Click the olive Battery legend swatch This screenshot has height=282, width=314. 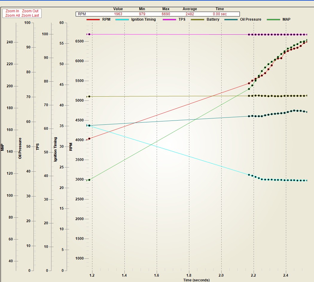point(197,19)
